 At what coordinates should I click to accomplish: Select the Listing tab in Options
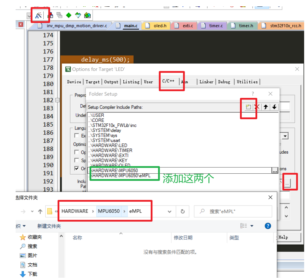[x=131, y=82]
